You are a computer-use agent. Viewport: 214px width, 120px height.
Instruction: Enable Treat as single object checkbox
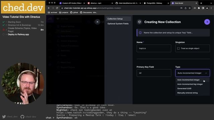coord(178,48)
